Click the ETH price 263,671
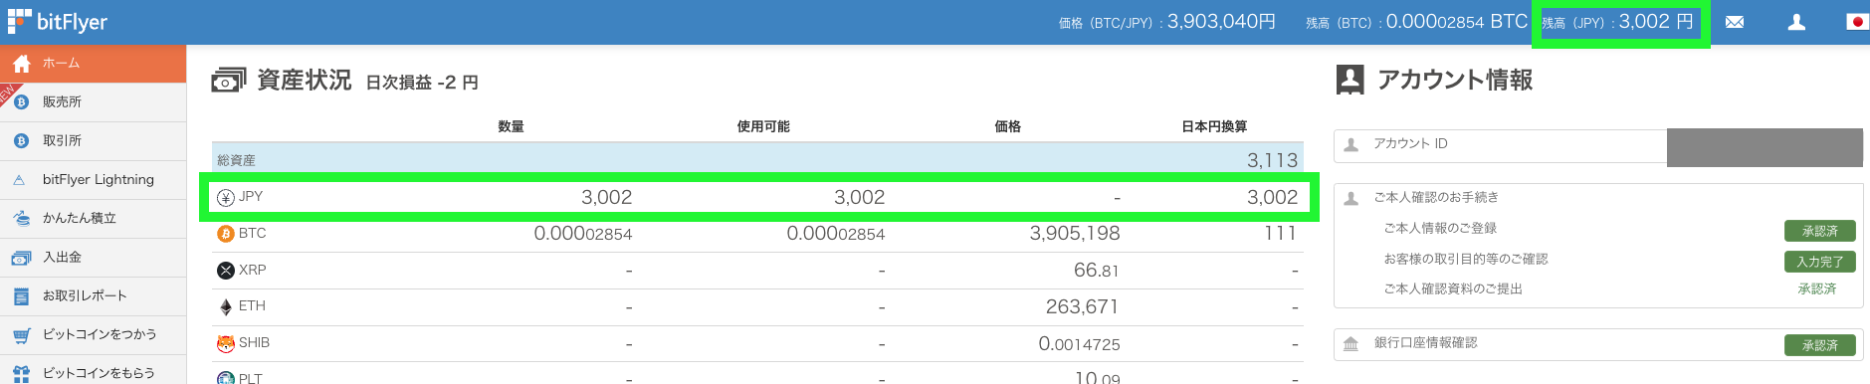This screenshot has height=384, width=1870. [x=1082, y=307]
